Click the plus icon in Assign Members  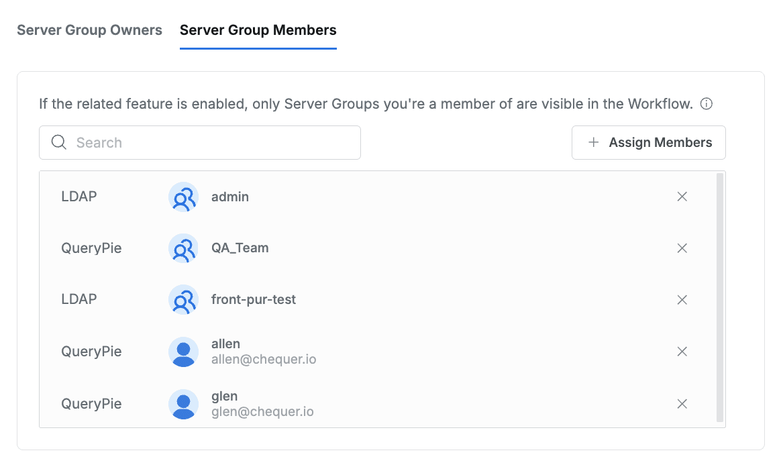tap(593, 142)
